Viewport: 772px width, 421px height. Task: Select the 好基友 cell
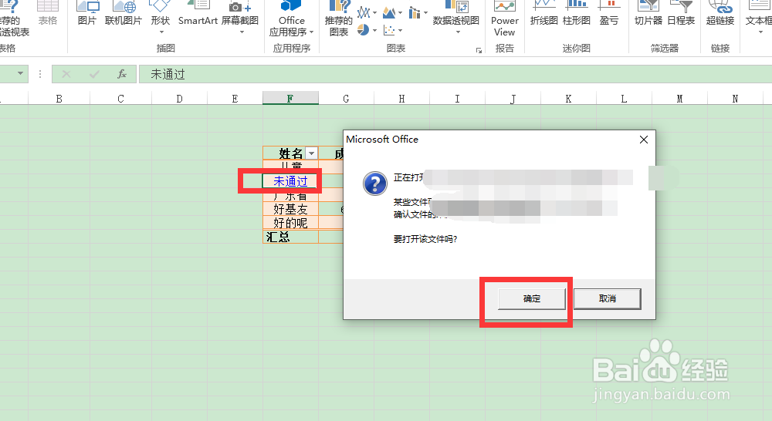click(x=290, y=209)
